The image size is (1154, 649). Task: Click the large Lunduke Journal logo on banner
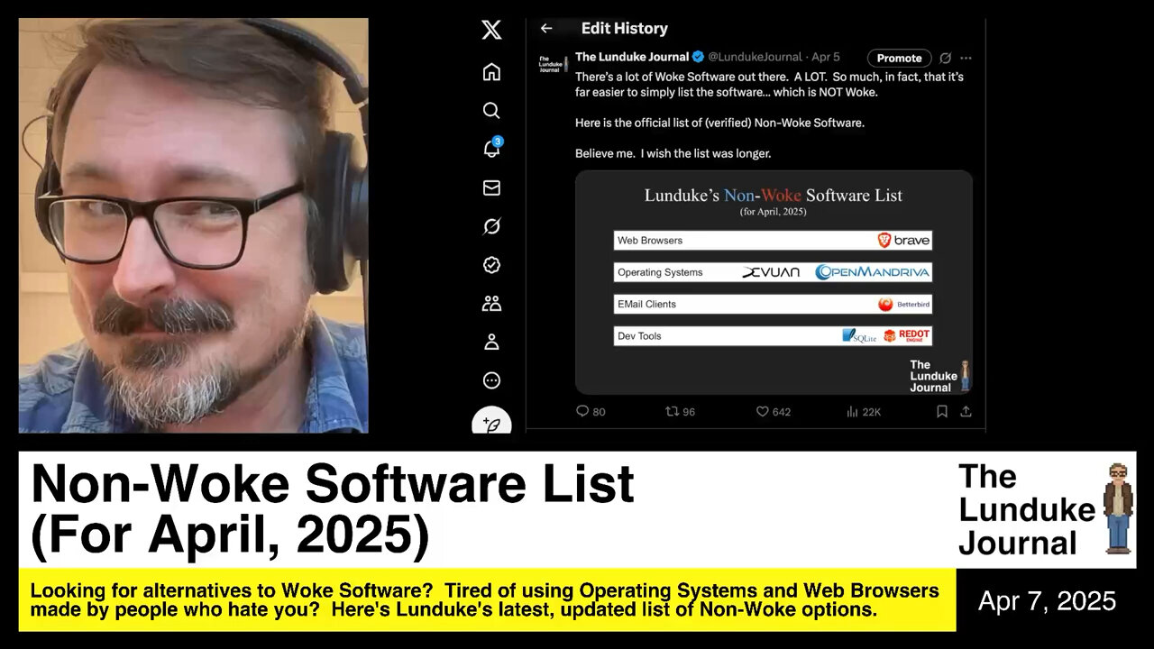1025,509
